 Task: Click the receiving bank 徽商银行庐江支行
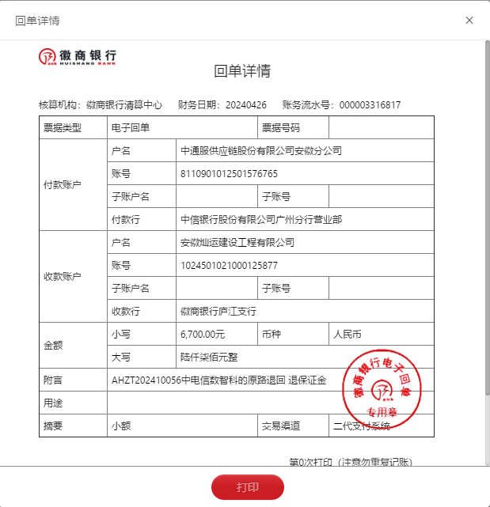(x=218, y=311)
